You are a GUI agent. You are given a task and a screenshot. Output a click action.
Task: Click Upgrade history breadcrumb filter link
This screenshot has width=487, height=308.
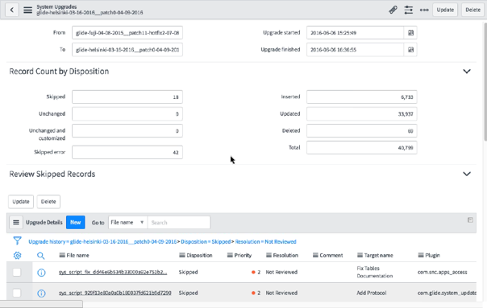click(102, 242)
